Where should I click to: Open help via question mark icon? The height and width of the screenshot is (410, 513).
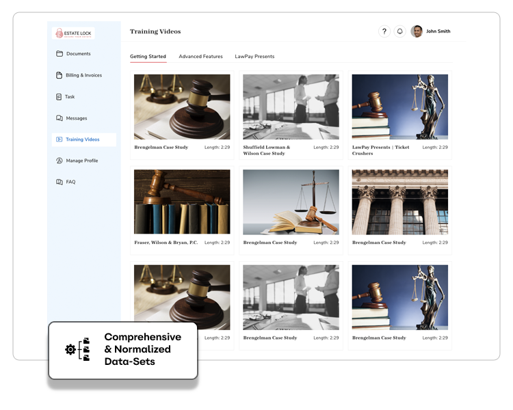coord(384,31)
